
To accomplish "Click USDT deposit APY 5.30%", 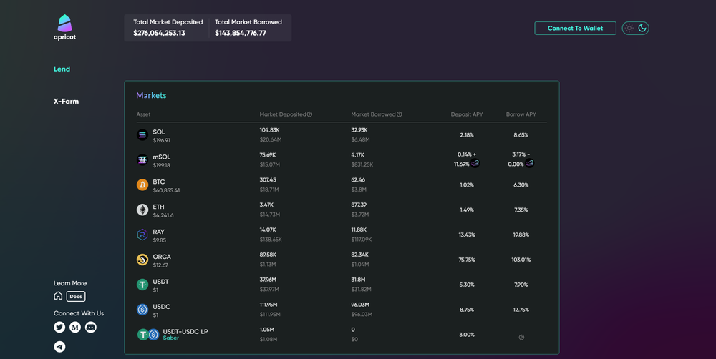I will point(467,285).
